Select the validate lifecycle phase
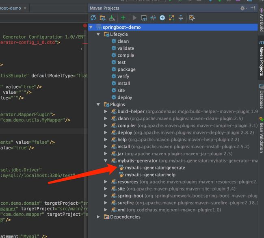264x238 pixels. (126, 48)
